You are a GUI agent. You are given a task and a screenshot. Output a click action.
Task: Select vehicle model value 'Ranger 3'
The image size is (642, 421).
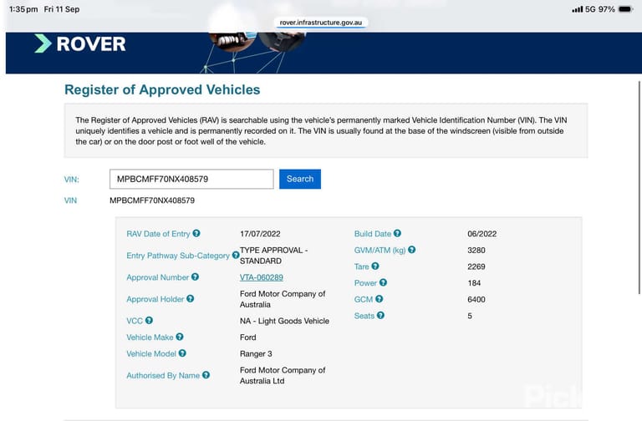click(256, 353)
